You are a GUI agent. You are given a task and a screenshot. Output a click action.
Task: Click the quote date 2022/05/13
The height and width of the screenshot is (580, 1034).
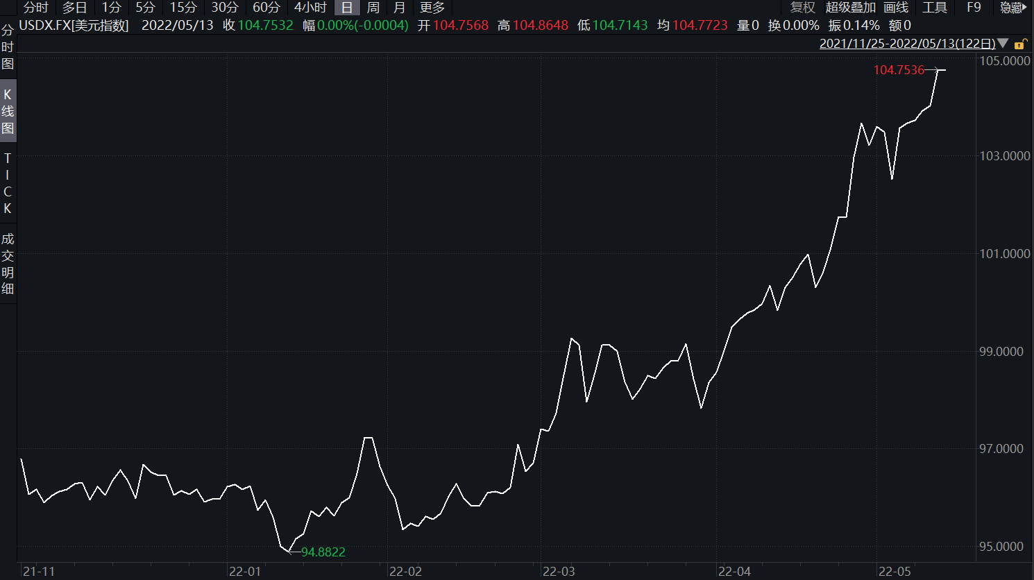pos(178,26)
